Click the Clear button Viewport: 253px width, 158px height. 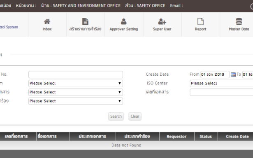[x=135, y=116]
